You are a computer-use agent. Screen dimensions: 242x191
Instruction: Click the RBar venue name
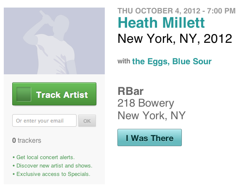[x=130, y=91]
